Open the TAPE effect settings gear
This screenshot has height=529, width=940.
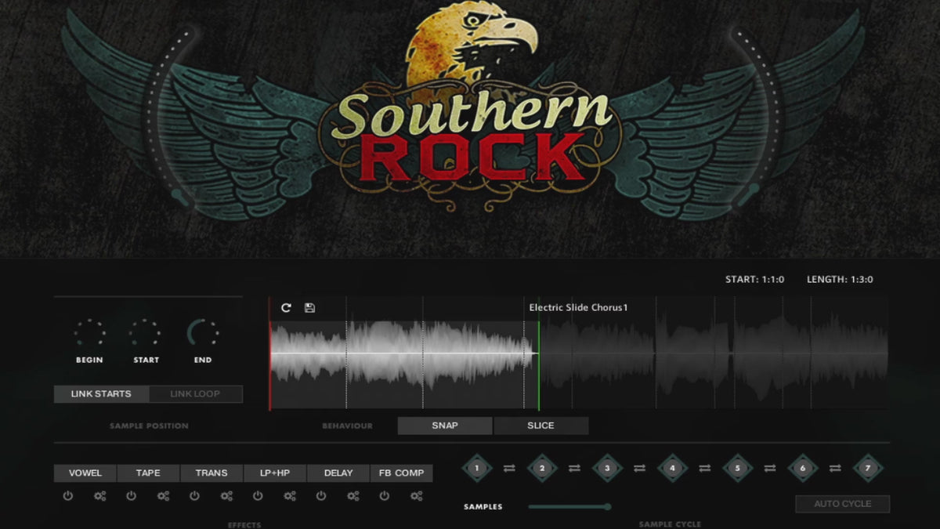coord(163,496)
